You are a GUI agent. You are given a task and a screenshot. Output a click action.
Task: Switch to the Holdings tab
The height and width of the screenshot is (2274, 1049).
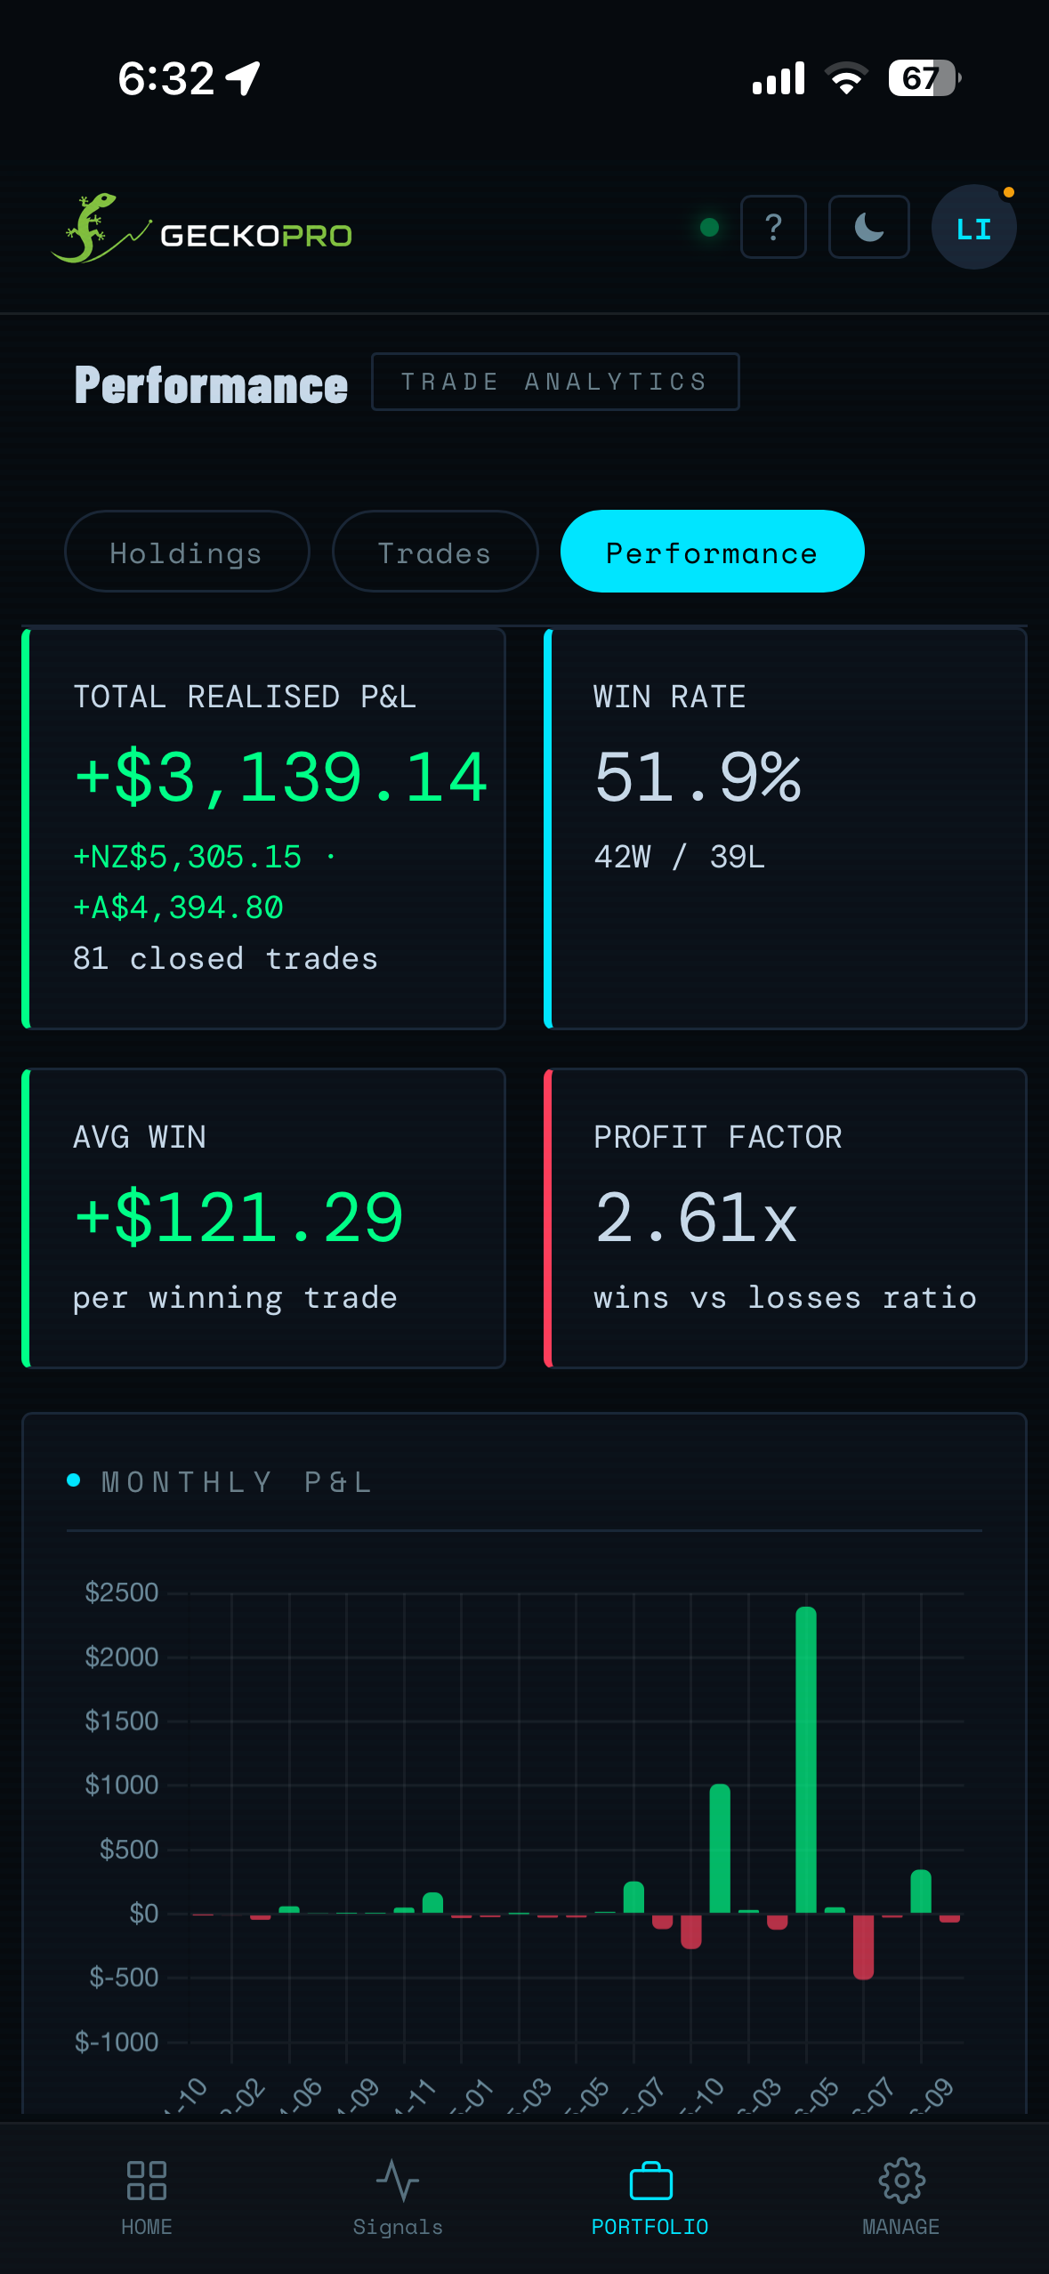pyautogui.click(x=187, y=552)
